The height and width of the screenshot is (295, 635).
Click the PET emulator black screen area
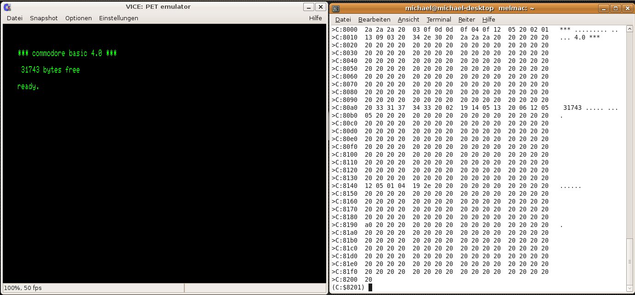click(x=164, y=184)
